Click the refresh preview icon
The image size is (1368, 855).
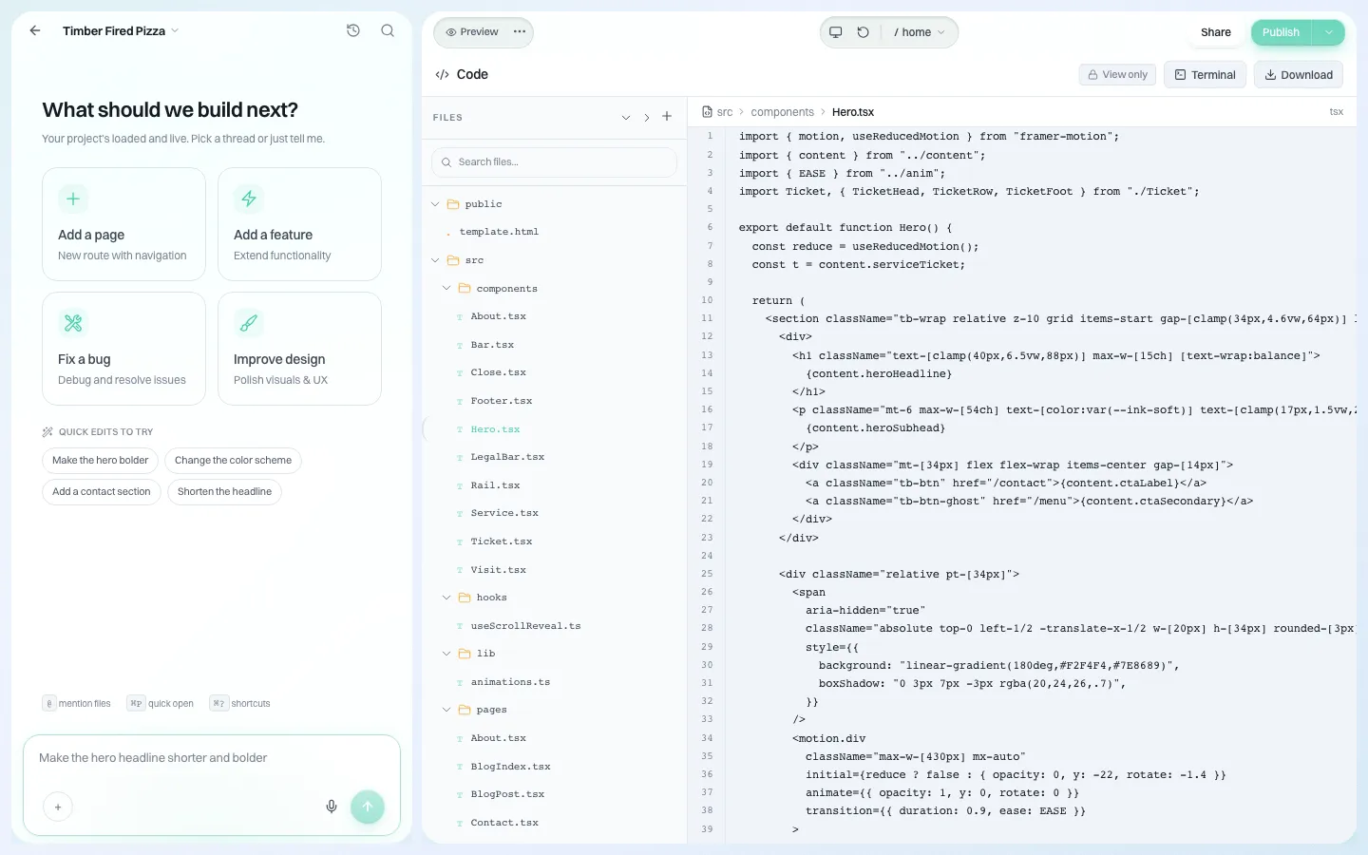pyautogui.click(x=864, y=31)
